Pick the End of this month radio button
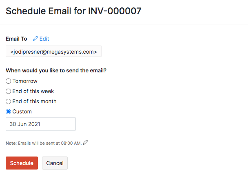The width and height of the screenshot is (248, 174). 9,102
